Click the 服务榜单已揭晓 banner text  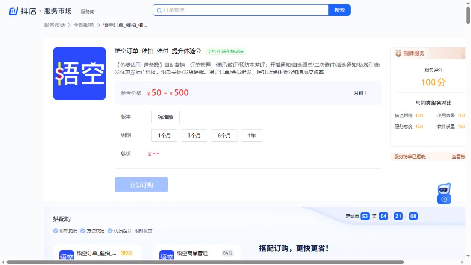click(x=410, y=157)
